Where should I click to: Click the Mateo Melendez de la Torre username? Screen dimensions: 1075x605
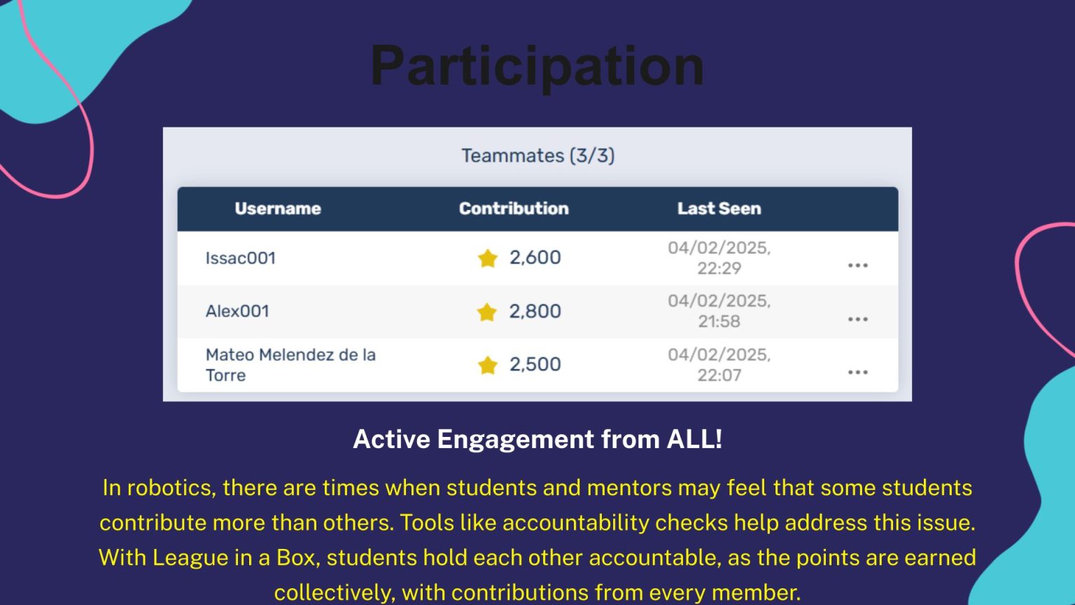pyautogui.click(x=290, y=365)
